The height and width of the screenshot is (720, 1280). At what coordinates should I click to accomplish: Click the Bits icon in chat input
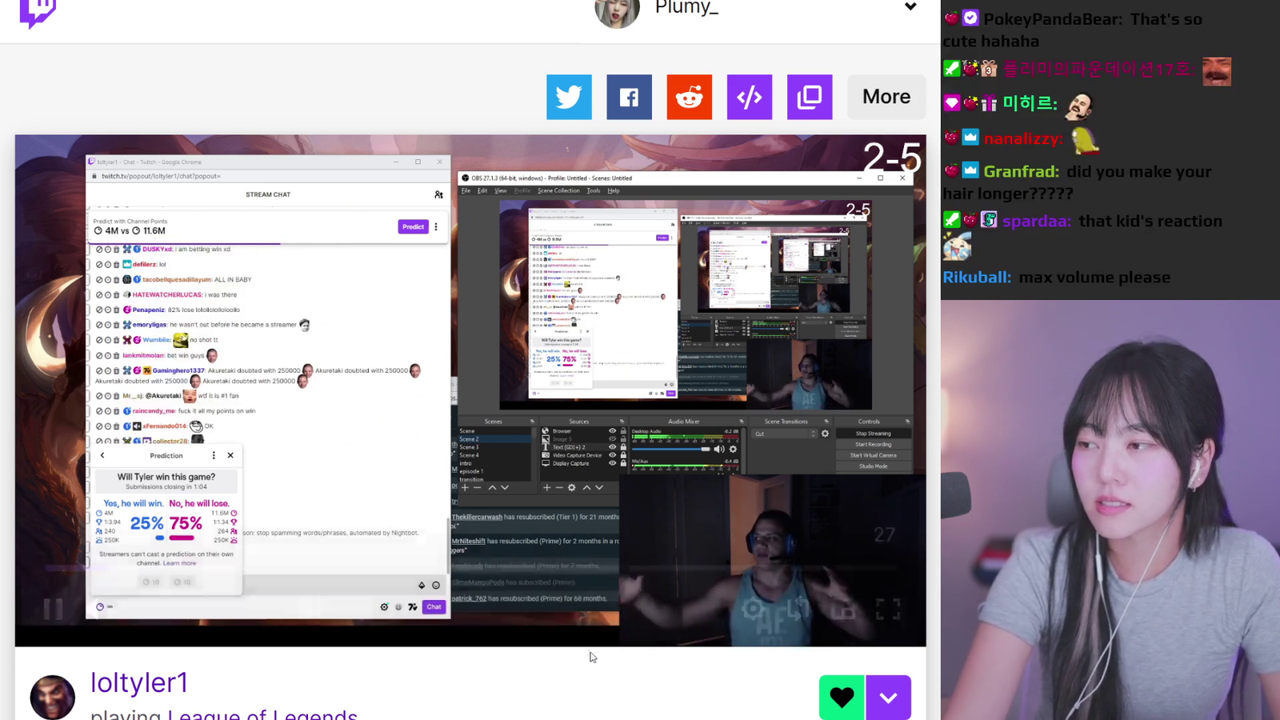coord(422,586)
